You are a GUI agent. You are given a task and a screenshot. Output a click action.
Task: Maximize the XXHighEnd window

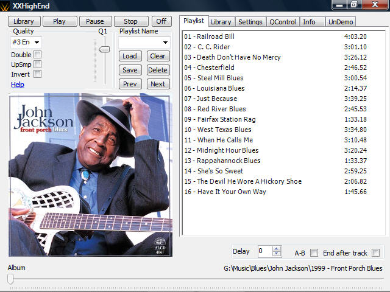tap(354, 5)
